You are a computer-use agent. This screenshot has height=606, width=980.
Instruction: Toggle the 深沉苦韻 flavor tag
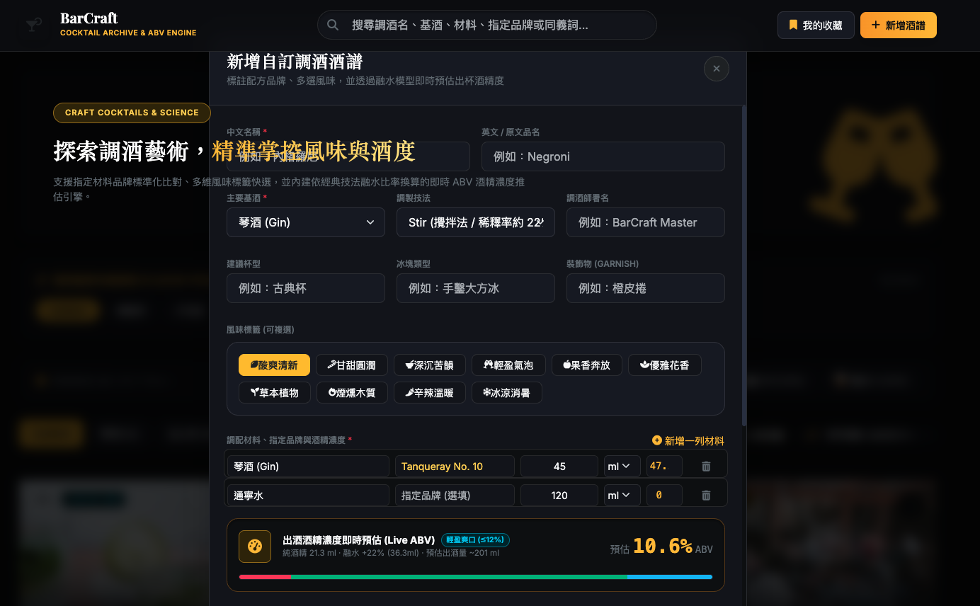coord(429,365)
